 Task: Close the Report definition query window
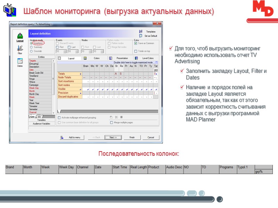tap(157, 23)
